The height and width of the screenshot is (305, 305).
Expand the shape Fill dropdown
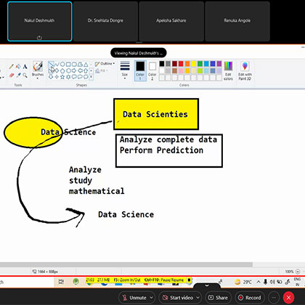point(101,70)
